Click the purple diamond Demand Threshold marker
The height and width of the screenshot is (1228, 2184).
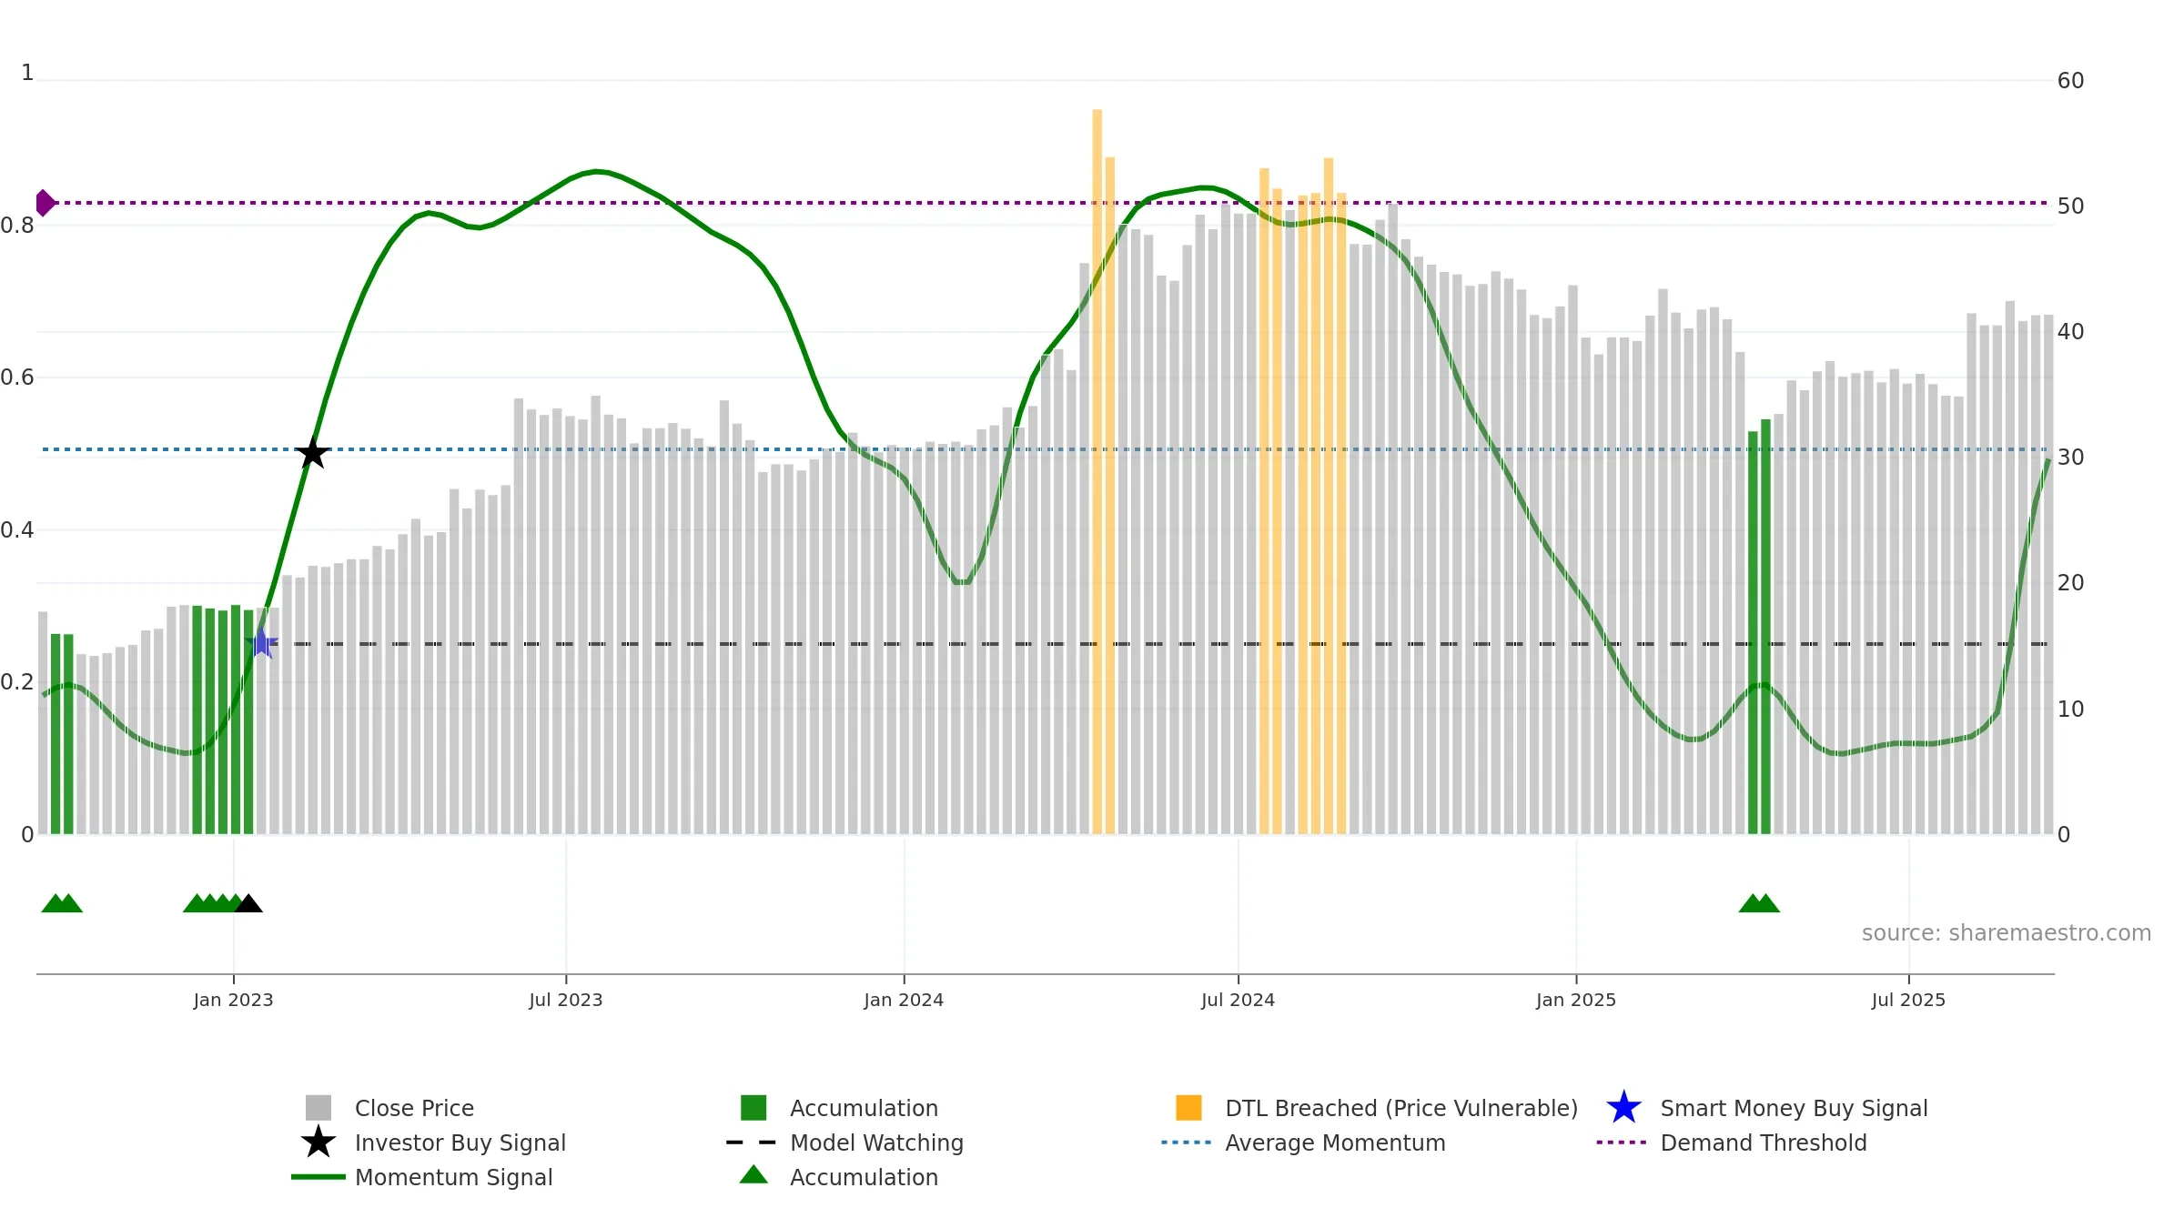[45, 203]
